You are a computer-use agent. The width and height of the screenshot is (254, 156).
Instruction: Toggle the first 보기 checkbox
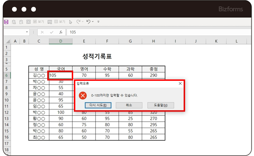[35, 22]
